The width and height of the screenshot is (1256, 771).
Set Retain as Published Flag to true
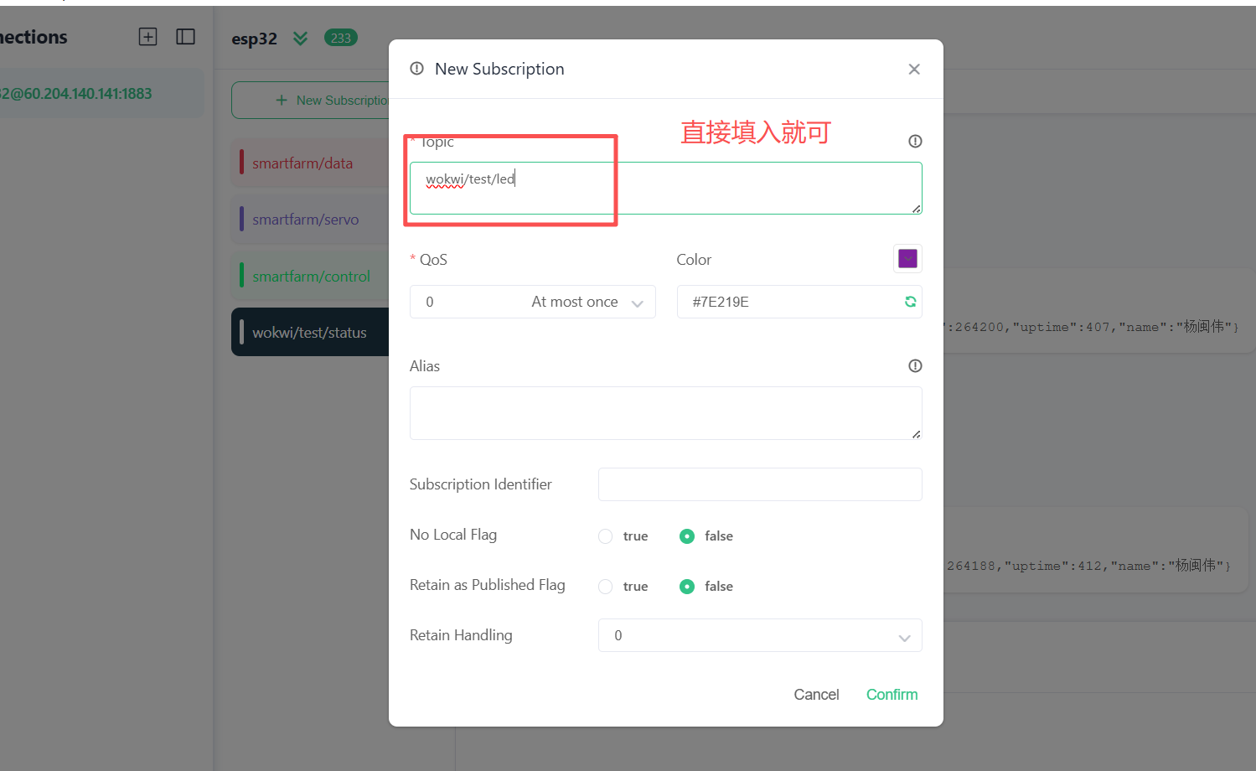click(606, 587)
